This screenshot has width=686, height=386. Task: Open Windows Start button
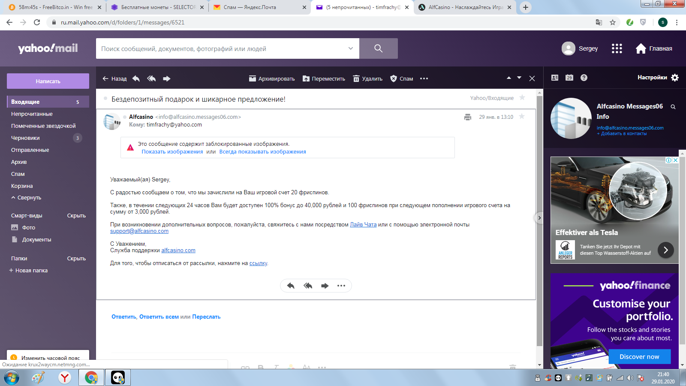pyautogui.click(x=12, y=377)
